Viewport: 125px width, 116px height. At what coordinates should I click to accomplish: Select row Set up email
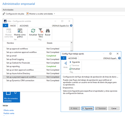click(x=32, y=56)
